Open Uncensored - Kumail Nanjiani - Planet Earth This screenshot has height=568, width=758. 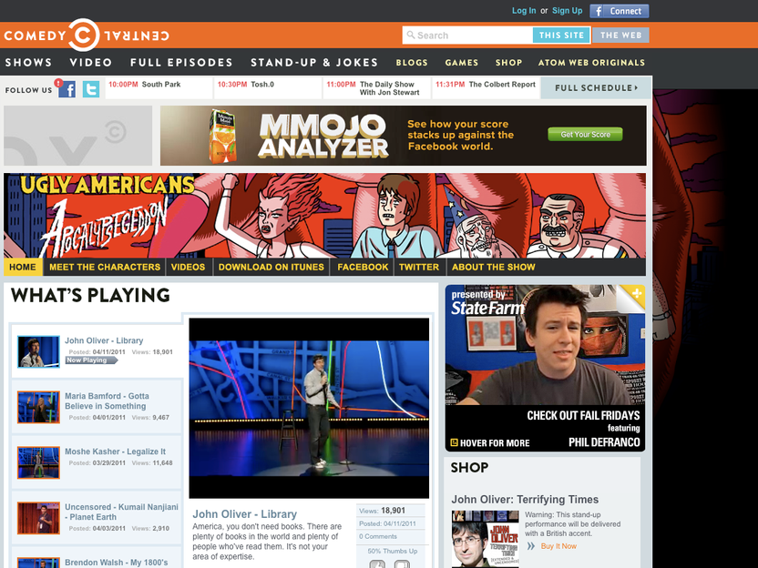click(x=121, y=512)
